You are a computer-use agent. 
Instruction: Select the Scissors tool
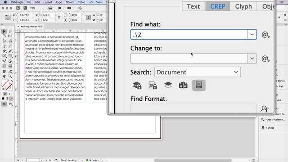[4, 61]
